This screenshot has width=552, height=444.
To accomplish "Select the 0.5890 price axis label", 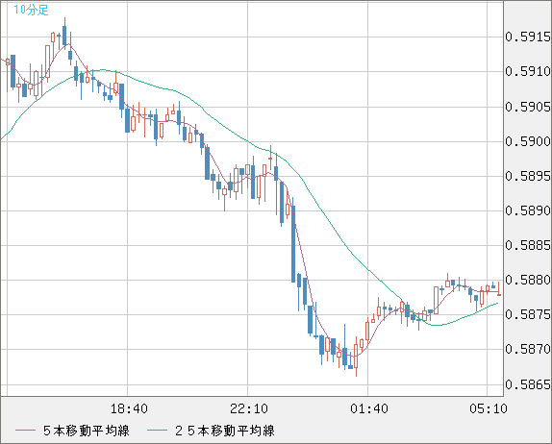I will pos(528,210).
